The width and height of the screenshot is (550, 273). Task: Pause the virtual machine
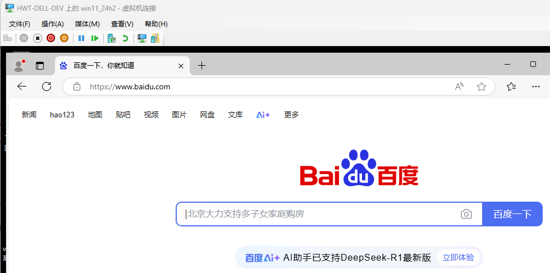81,38
